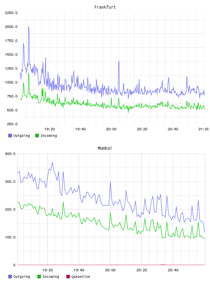Screen dimensions: 210x282
Task: Click the Incoming legend label under Frankfurt
Action: [x=49, y=135]
